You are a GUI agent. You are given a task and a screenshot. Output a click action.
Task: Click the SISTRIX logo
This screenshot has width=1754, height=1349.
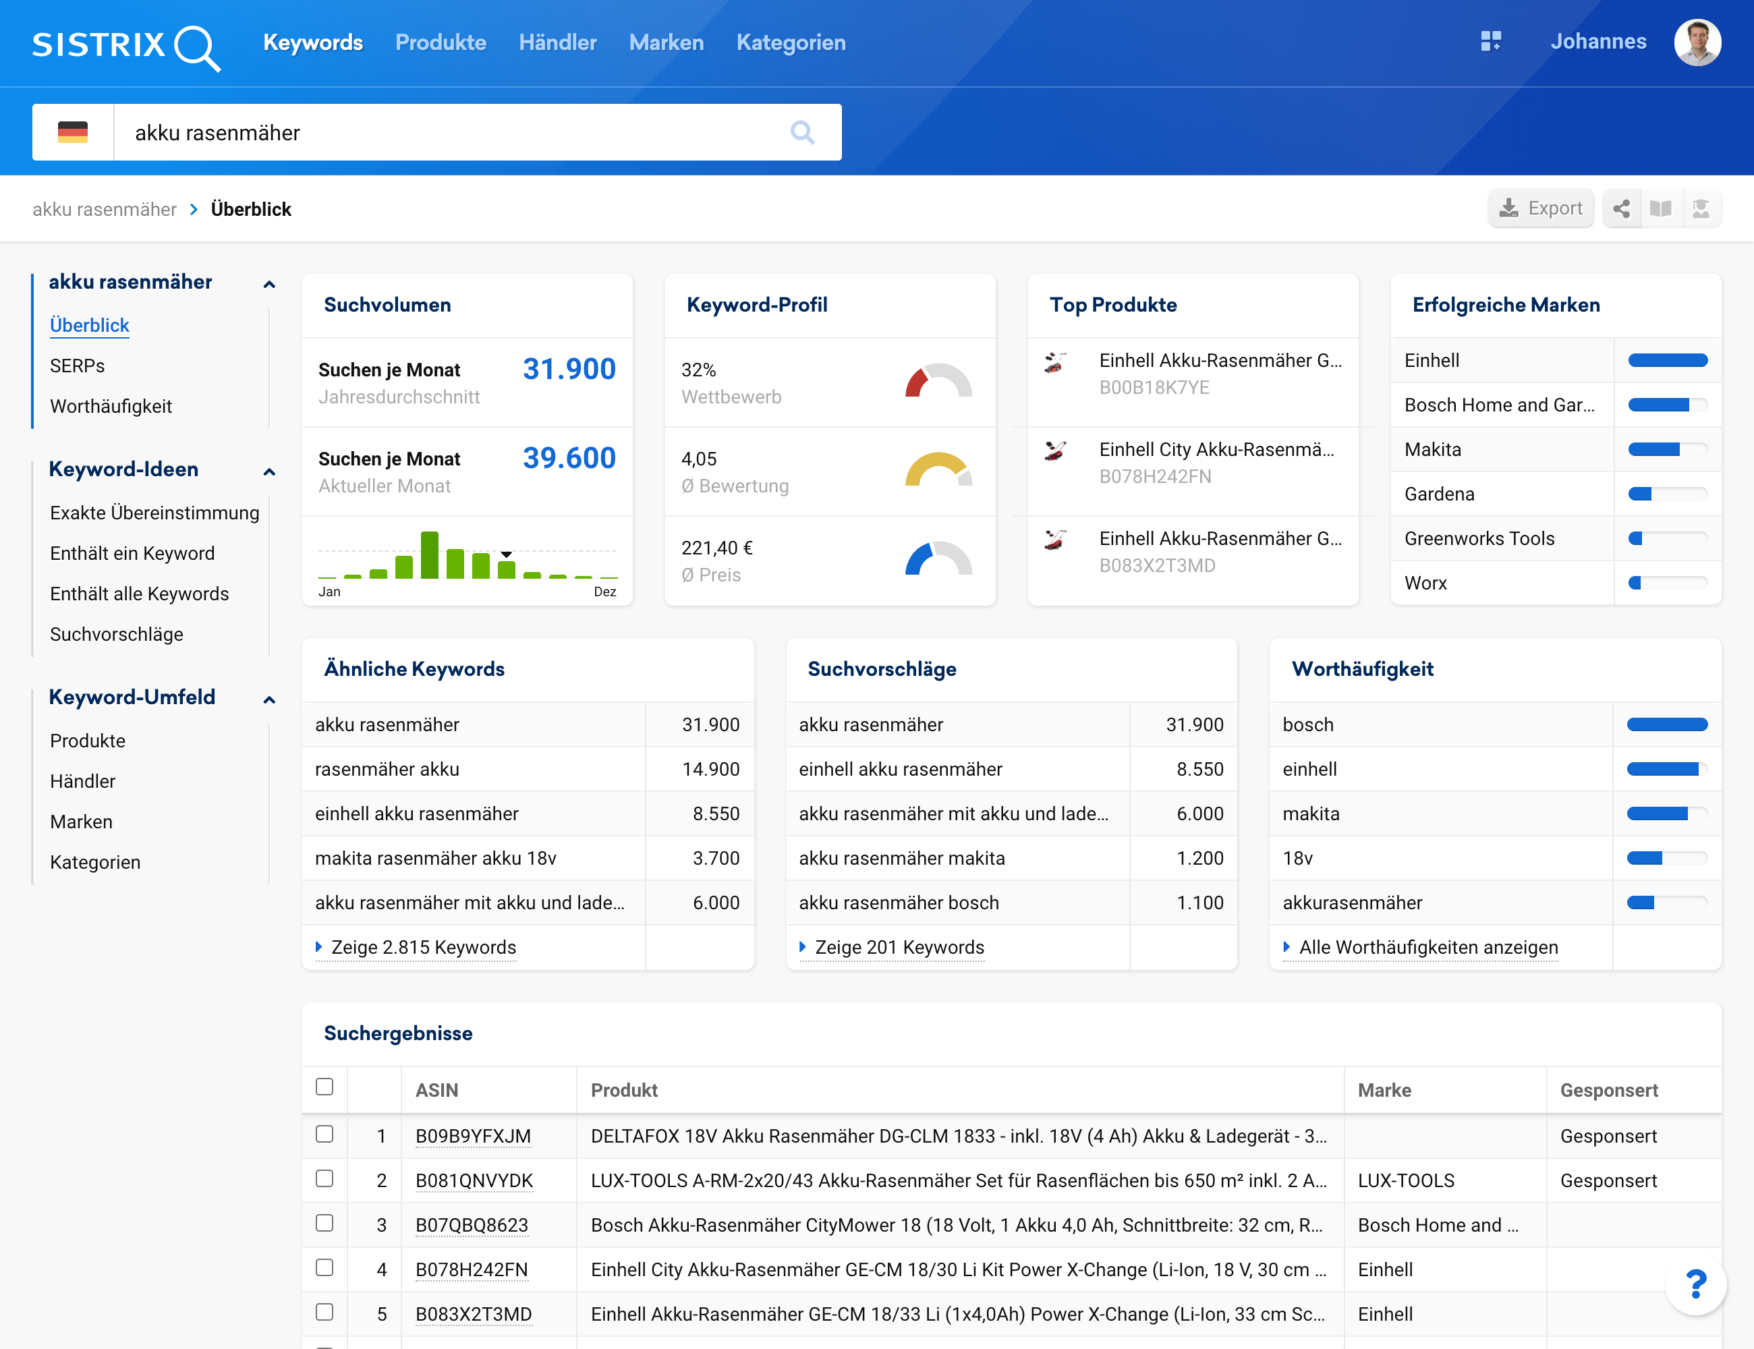point(126,46)
